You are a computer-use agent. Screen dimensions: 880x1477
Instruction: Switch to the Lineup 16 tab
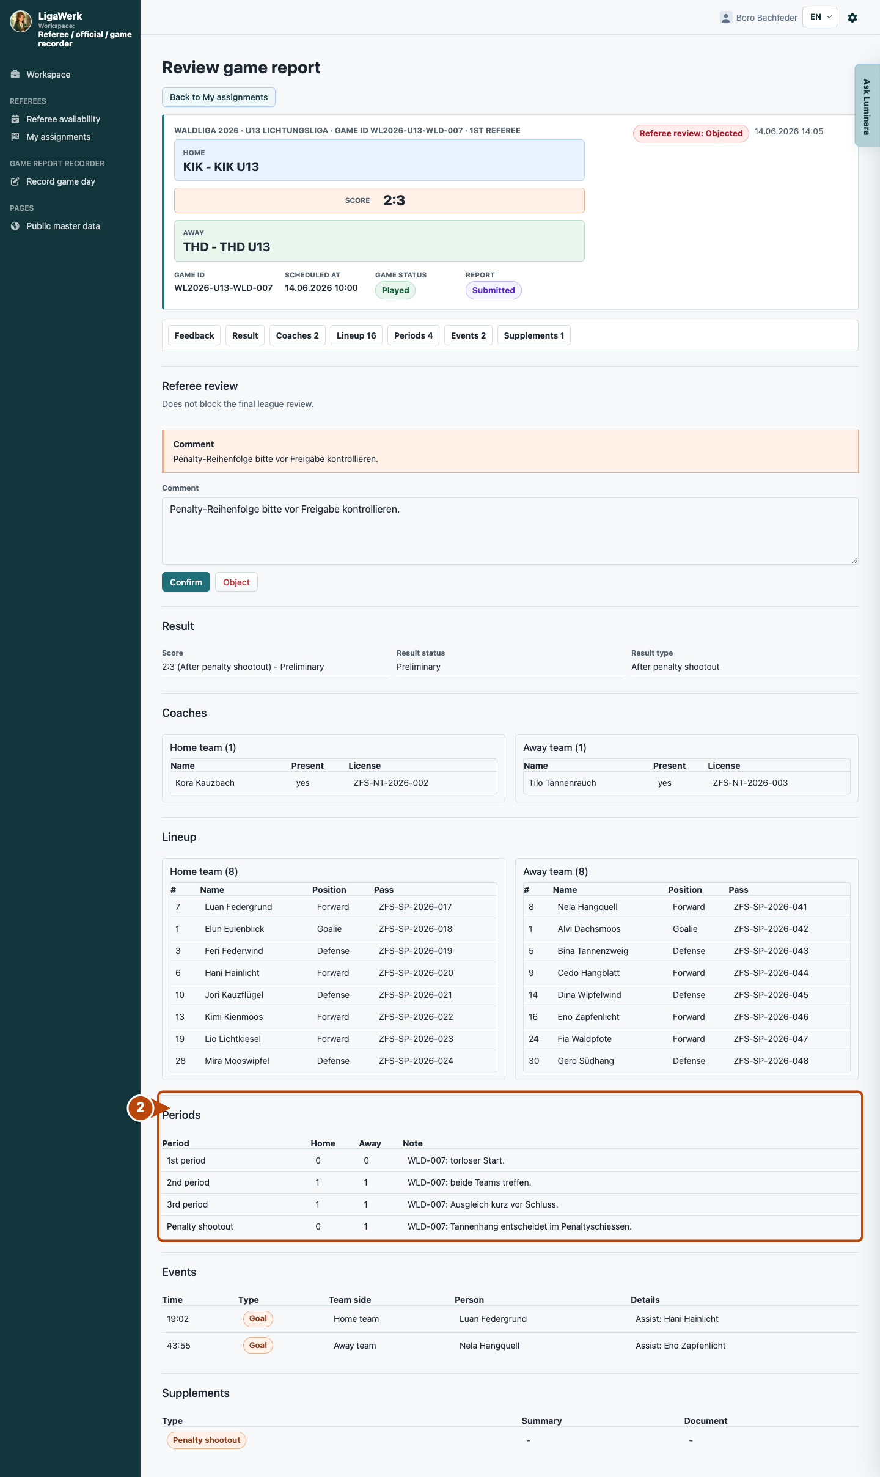pos(356,335)
